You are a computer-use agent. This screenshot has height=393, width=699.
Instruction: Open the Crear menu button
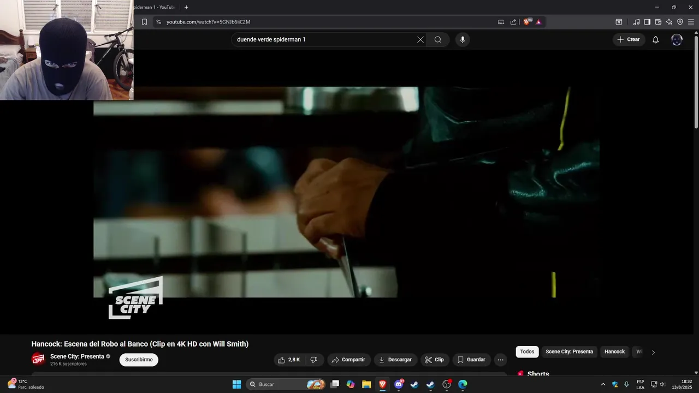629,39
